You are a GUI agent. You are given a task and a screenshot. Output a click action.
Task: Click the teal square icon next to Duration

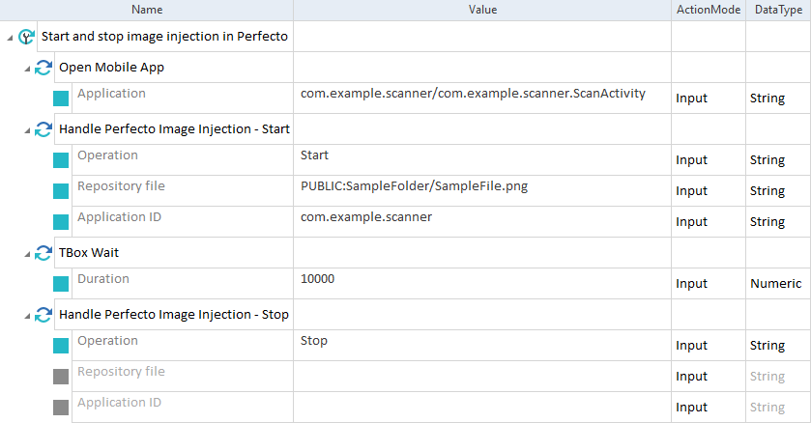61,284
